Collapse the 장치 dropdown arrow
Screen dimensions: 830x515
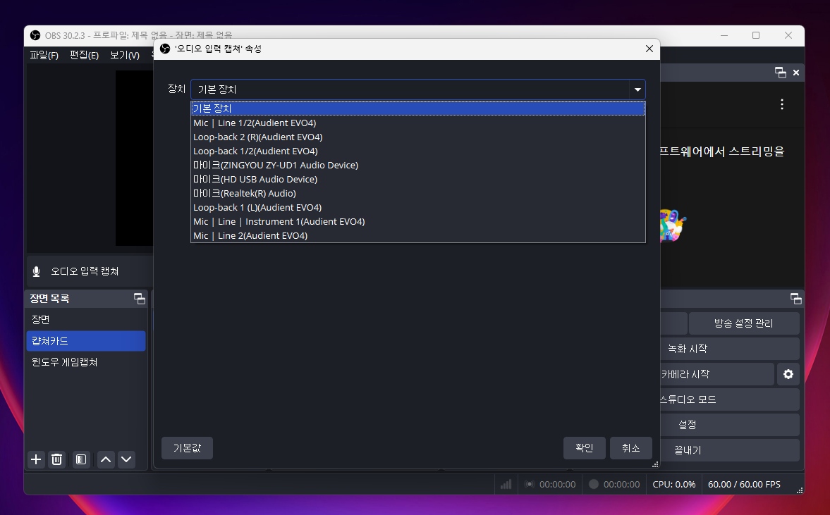click(x=638, y=89)
